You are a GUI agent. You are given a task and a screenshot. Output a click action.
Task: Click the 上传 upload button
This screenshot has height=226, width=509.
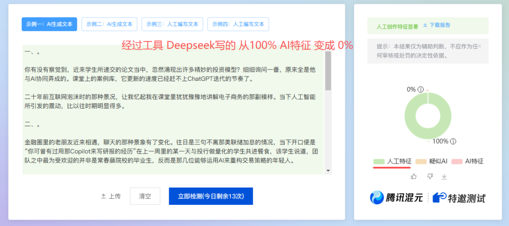[111, 196]
